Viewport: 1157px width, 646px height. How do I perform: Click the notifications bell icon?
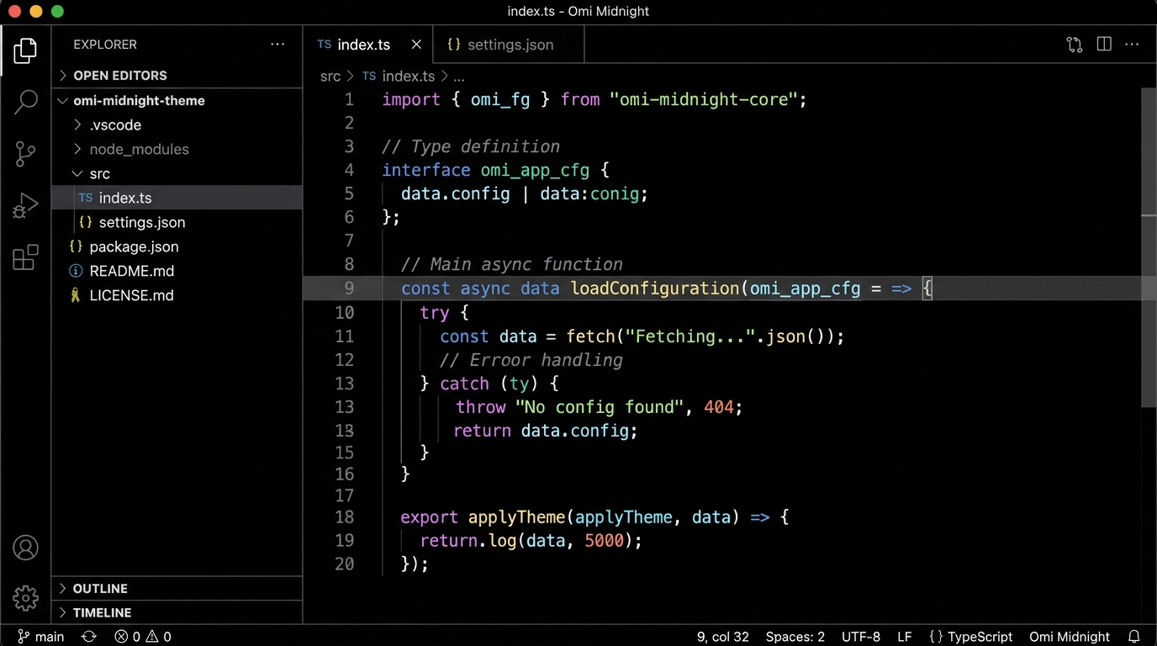tap(1133, 637)
